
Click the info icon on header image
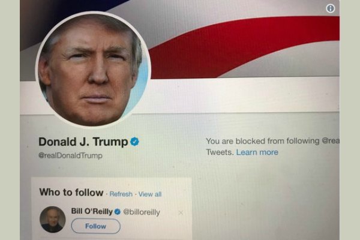click(330, 9)
